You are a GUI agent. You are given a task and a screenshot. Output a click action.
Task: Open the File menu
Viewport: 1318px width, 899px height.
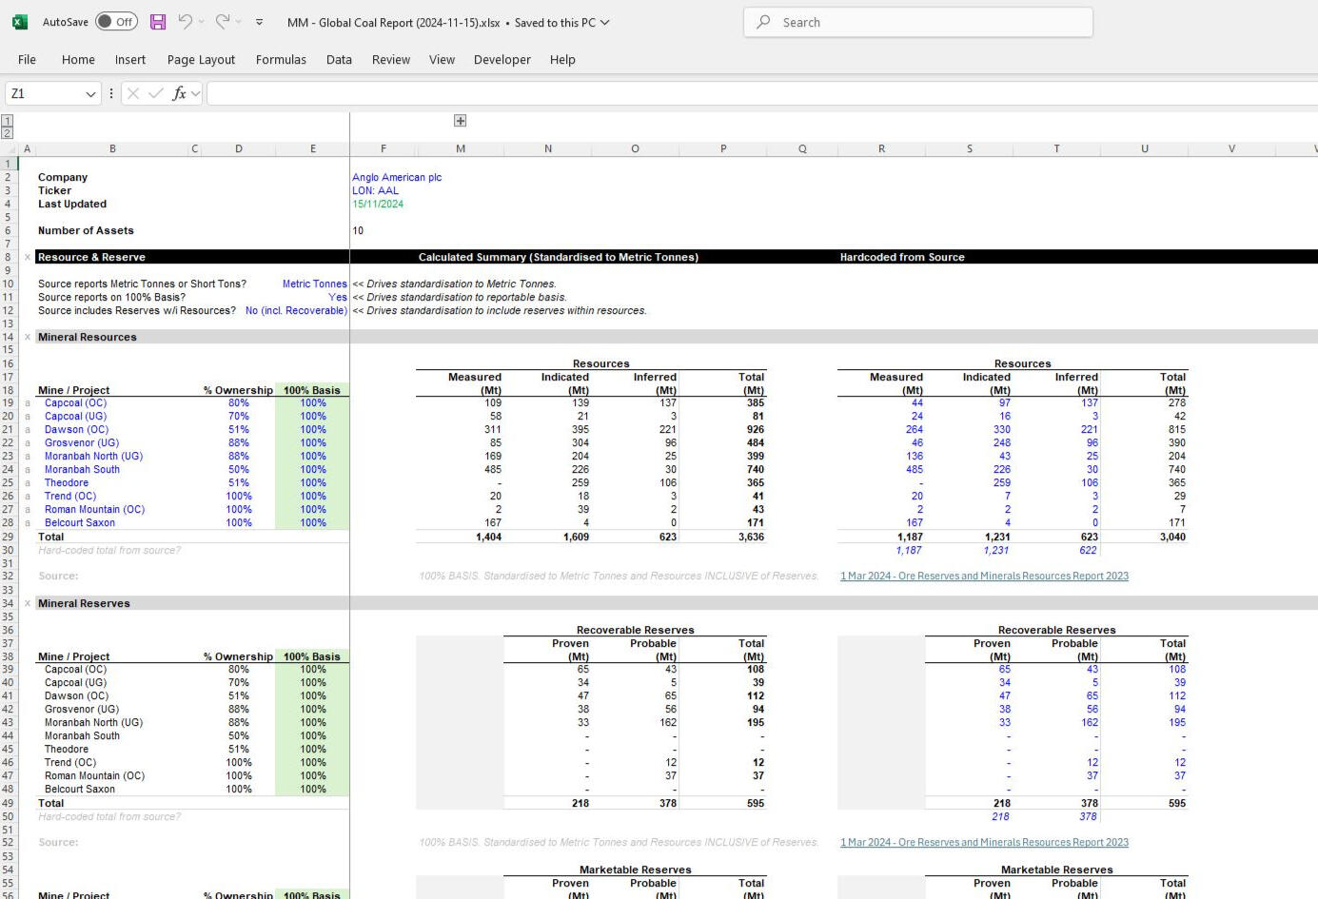(x=27, y=59)
